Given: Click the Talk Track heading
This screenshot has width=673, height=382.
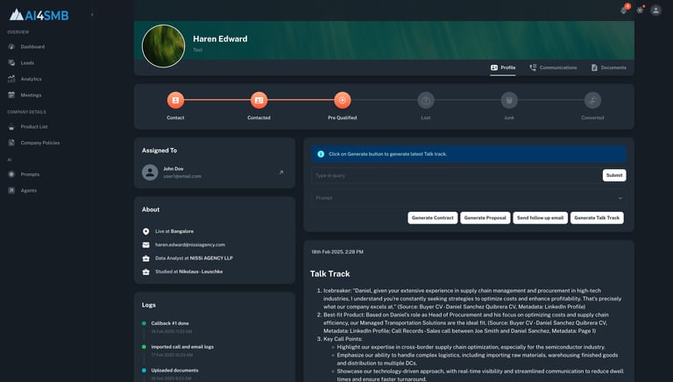Looking at the screenshot, I should click(330, 274).
